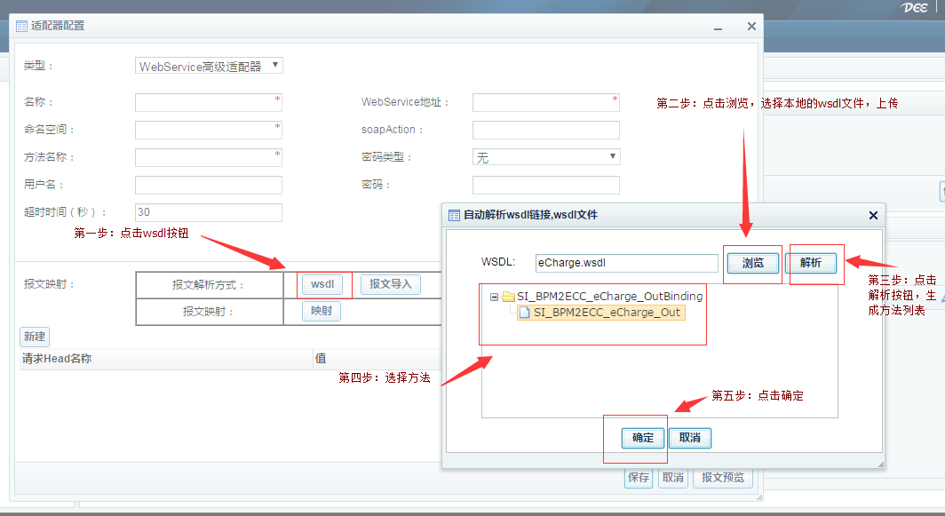Click the 确定 button in wsdl dialog
The height and width of the screenshot is (516, 945).
tap(643, 438)
